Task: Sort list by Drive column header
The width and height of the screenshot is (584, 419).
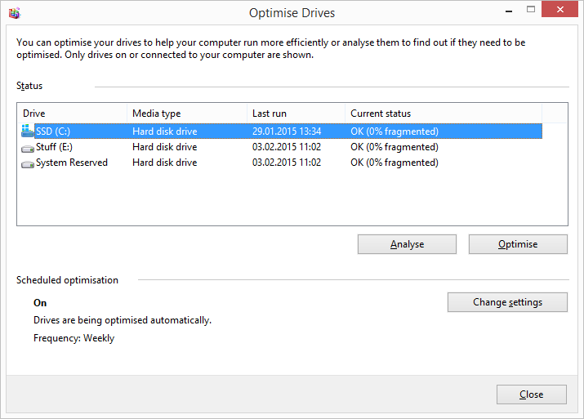Action: tap(72, 114)
